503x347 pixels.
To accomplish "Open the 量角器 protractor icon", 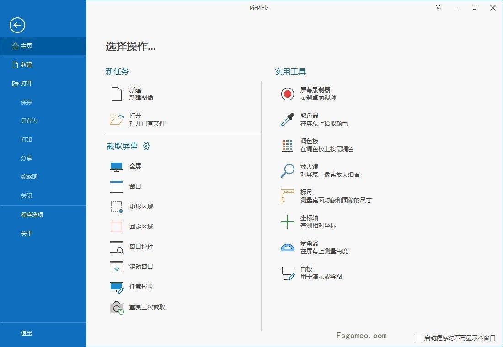I will [288, 247].
